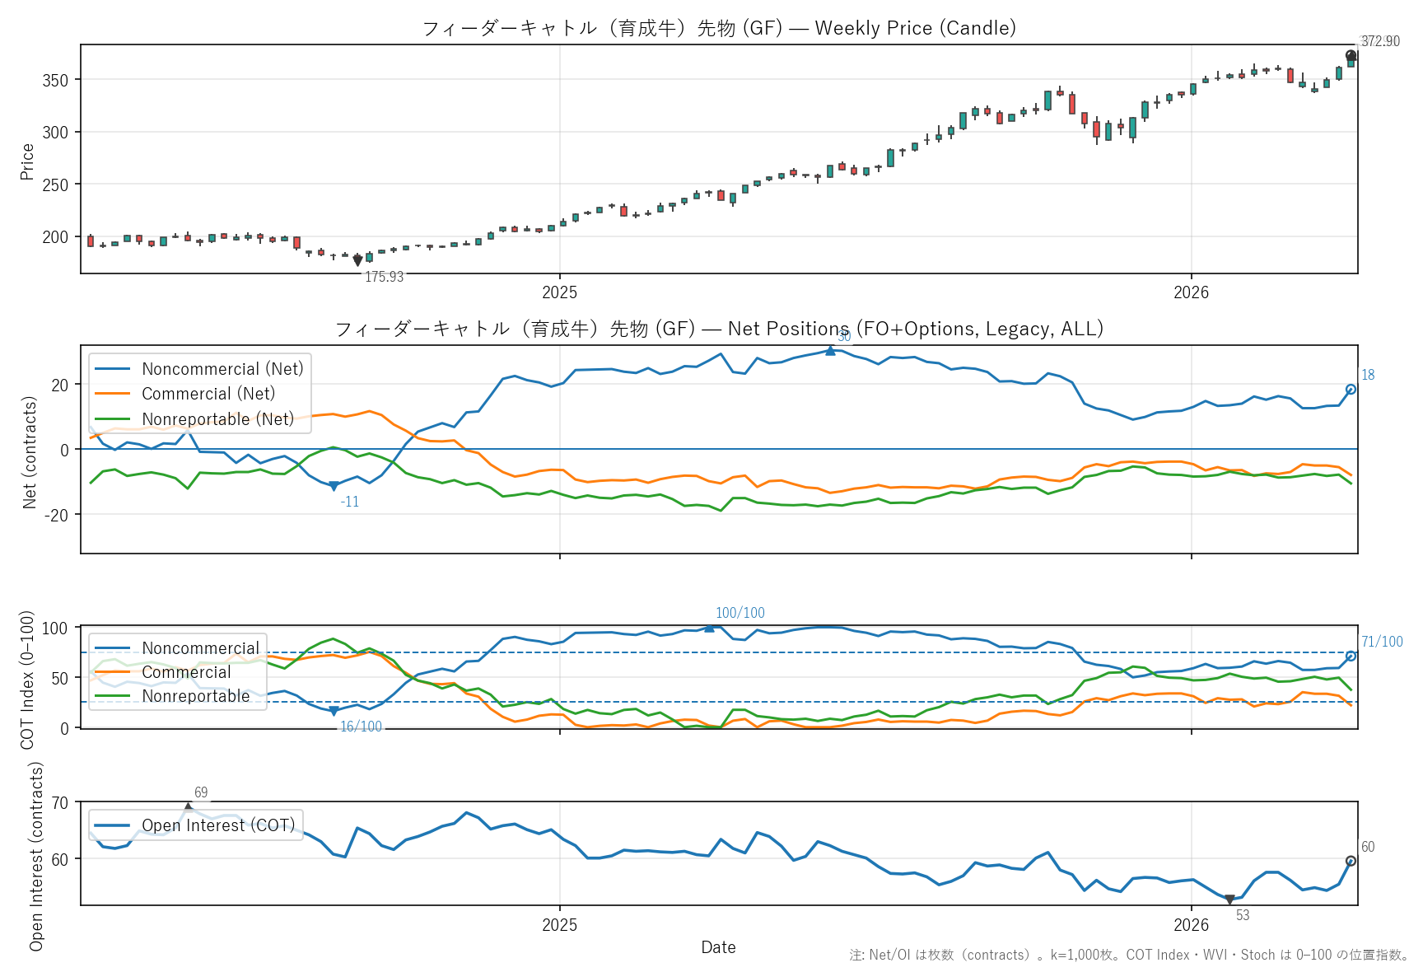Click the 175.93 price low triangle marker

pos(357,260)
